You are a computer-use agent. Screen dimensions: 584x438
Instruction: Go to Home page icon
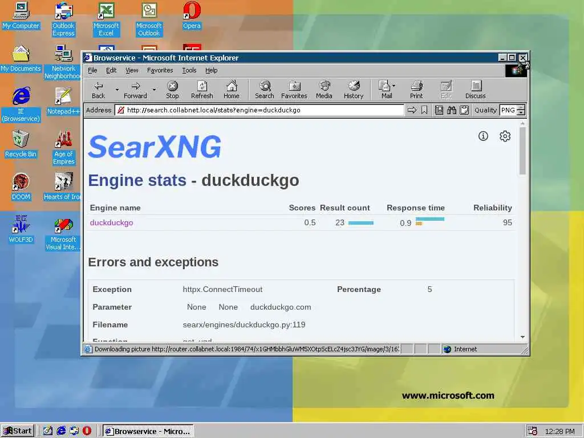(232, 90)
